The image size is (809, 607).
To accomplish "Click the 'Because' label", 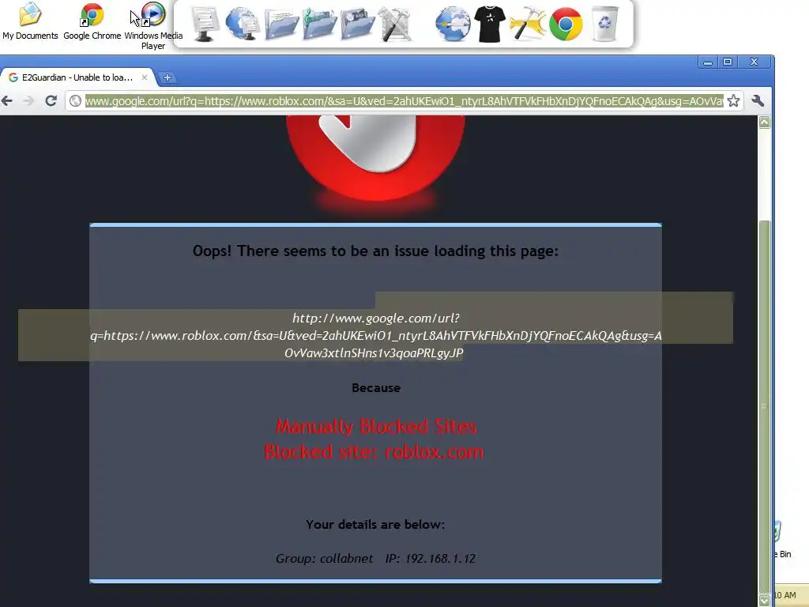I will [x=376, y=387].
